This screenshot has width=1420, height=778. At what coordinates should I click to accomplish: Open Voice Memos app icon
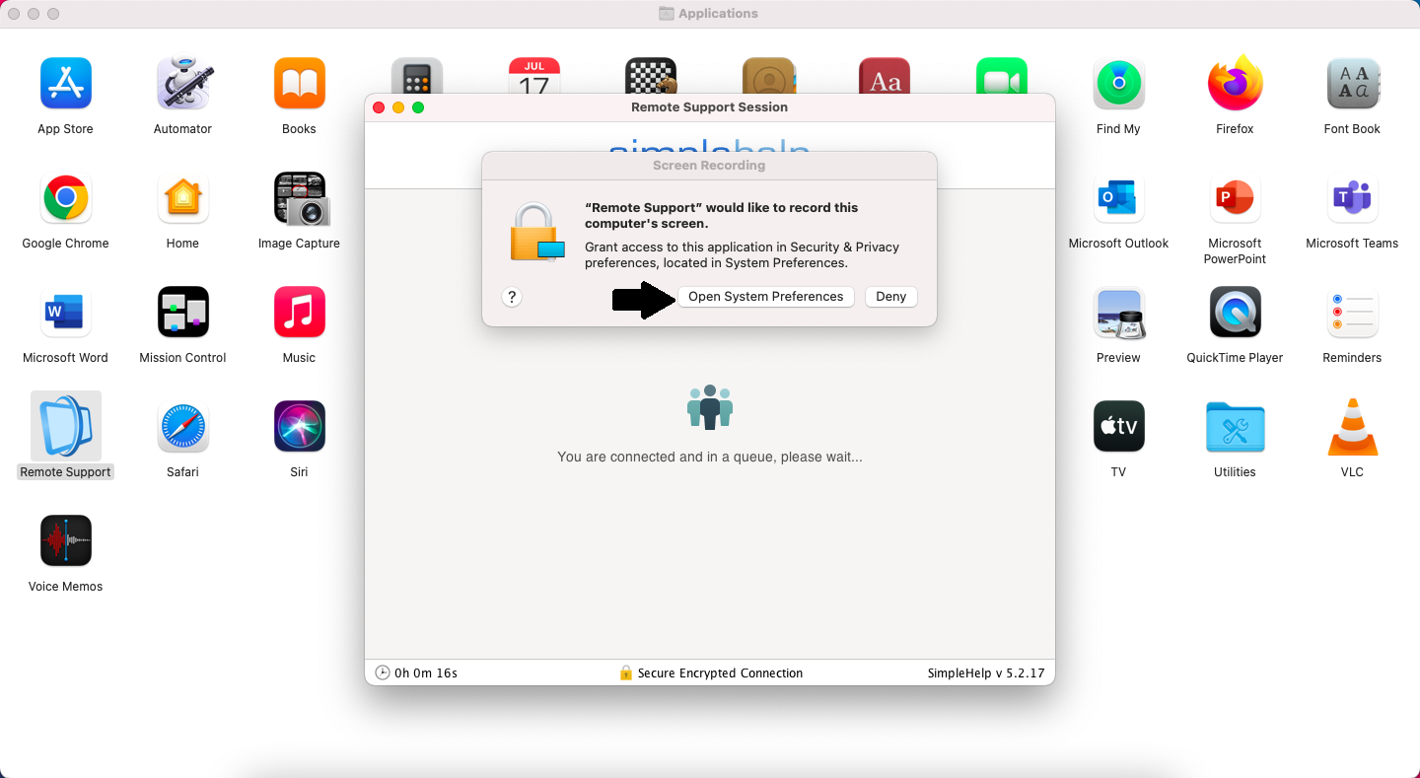[x=65, y=541]
